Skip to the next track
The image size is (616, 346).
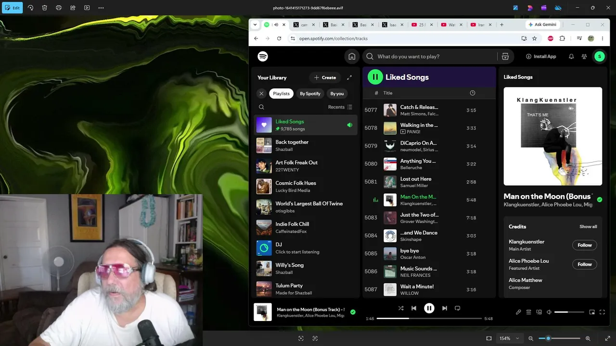pos(445,308)
